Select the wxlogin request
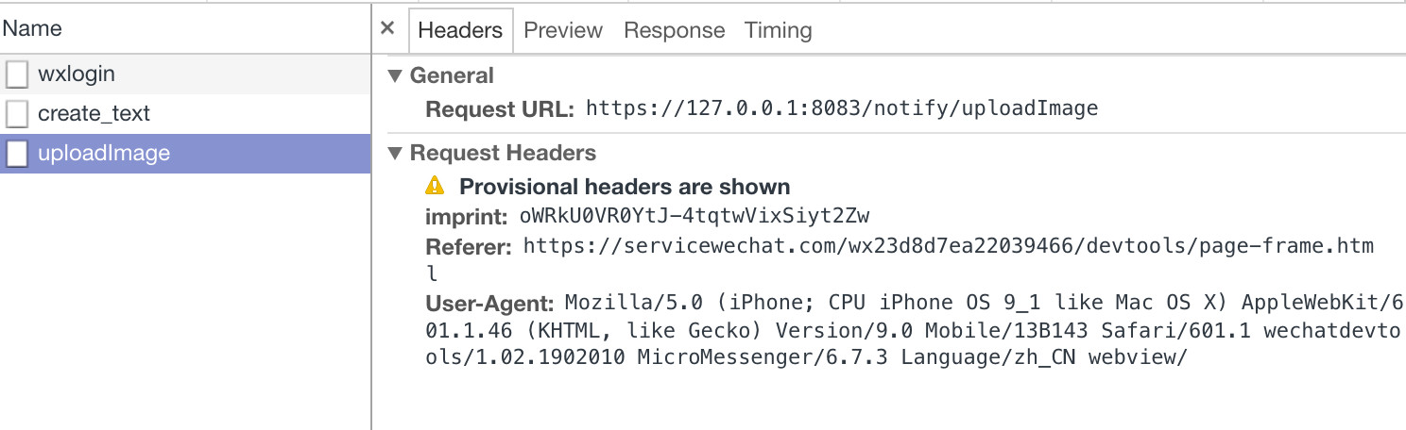1406x430 pixels. pyautogui.click(x=185, y=74)
